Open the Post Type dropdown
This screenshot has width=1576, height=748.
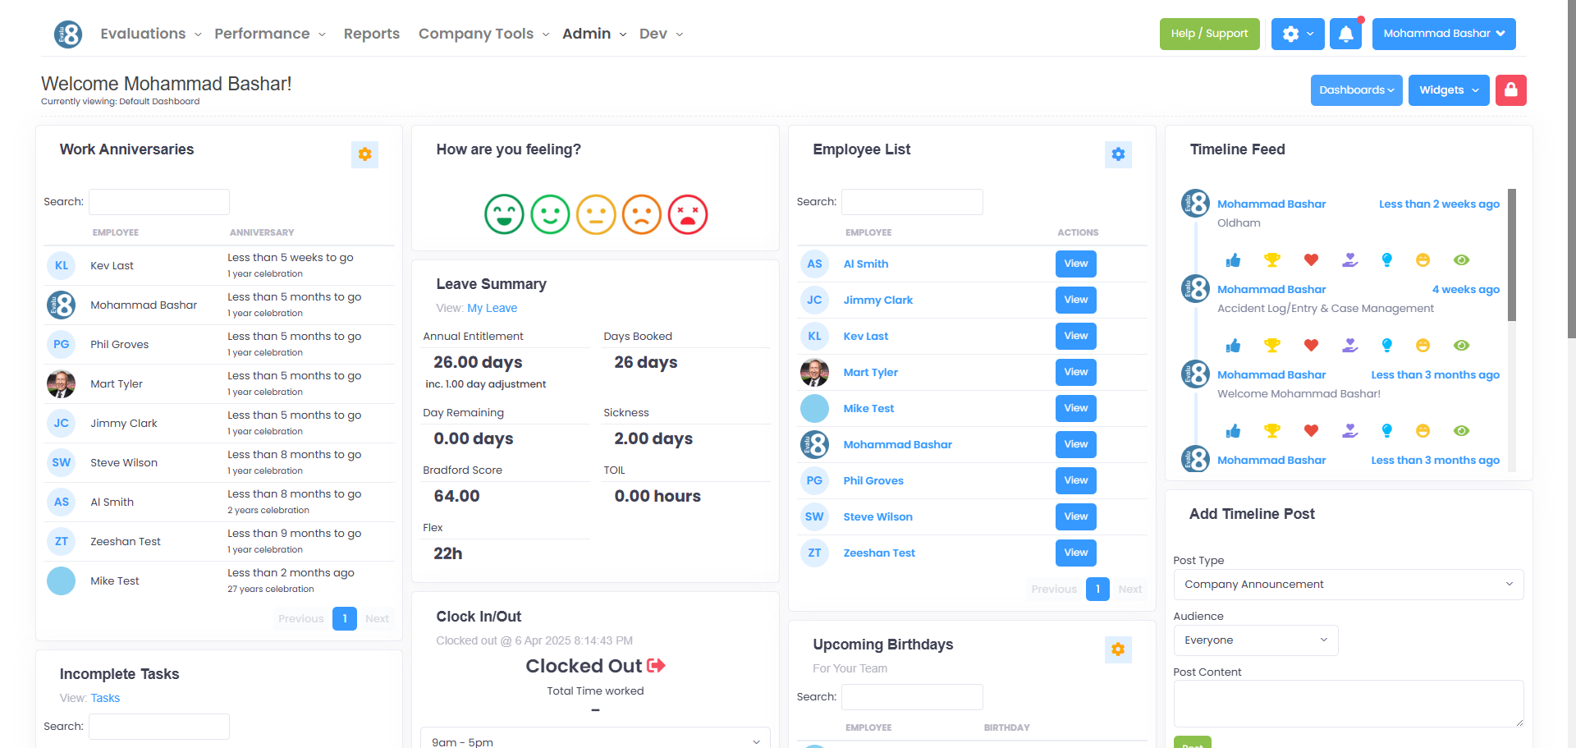pos(1349,585)
